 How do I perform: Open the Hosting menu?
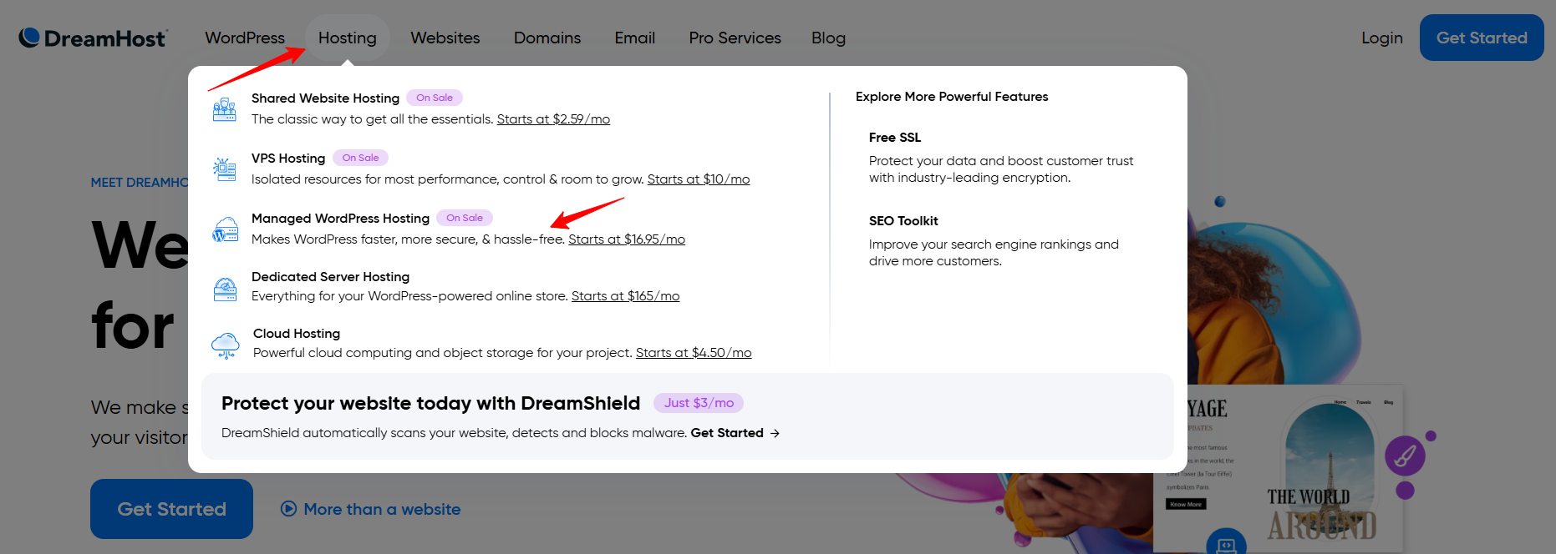point(348,38)
